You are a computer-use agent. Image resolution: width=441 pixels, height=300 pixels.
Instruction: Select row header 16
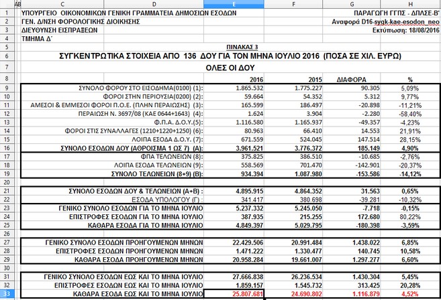click(7, 148)
